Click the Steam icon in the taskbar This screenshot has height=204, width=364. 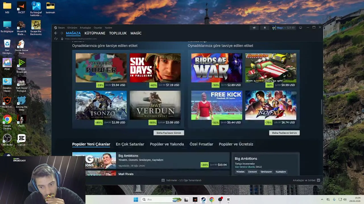click(x=203, y=199)
